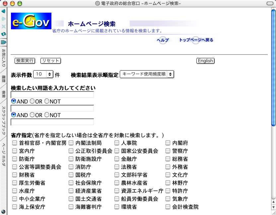276x215 pixels.
Task: Check the 国土交通省 checkbox
Action: (x=71, y=199)
